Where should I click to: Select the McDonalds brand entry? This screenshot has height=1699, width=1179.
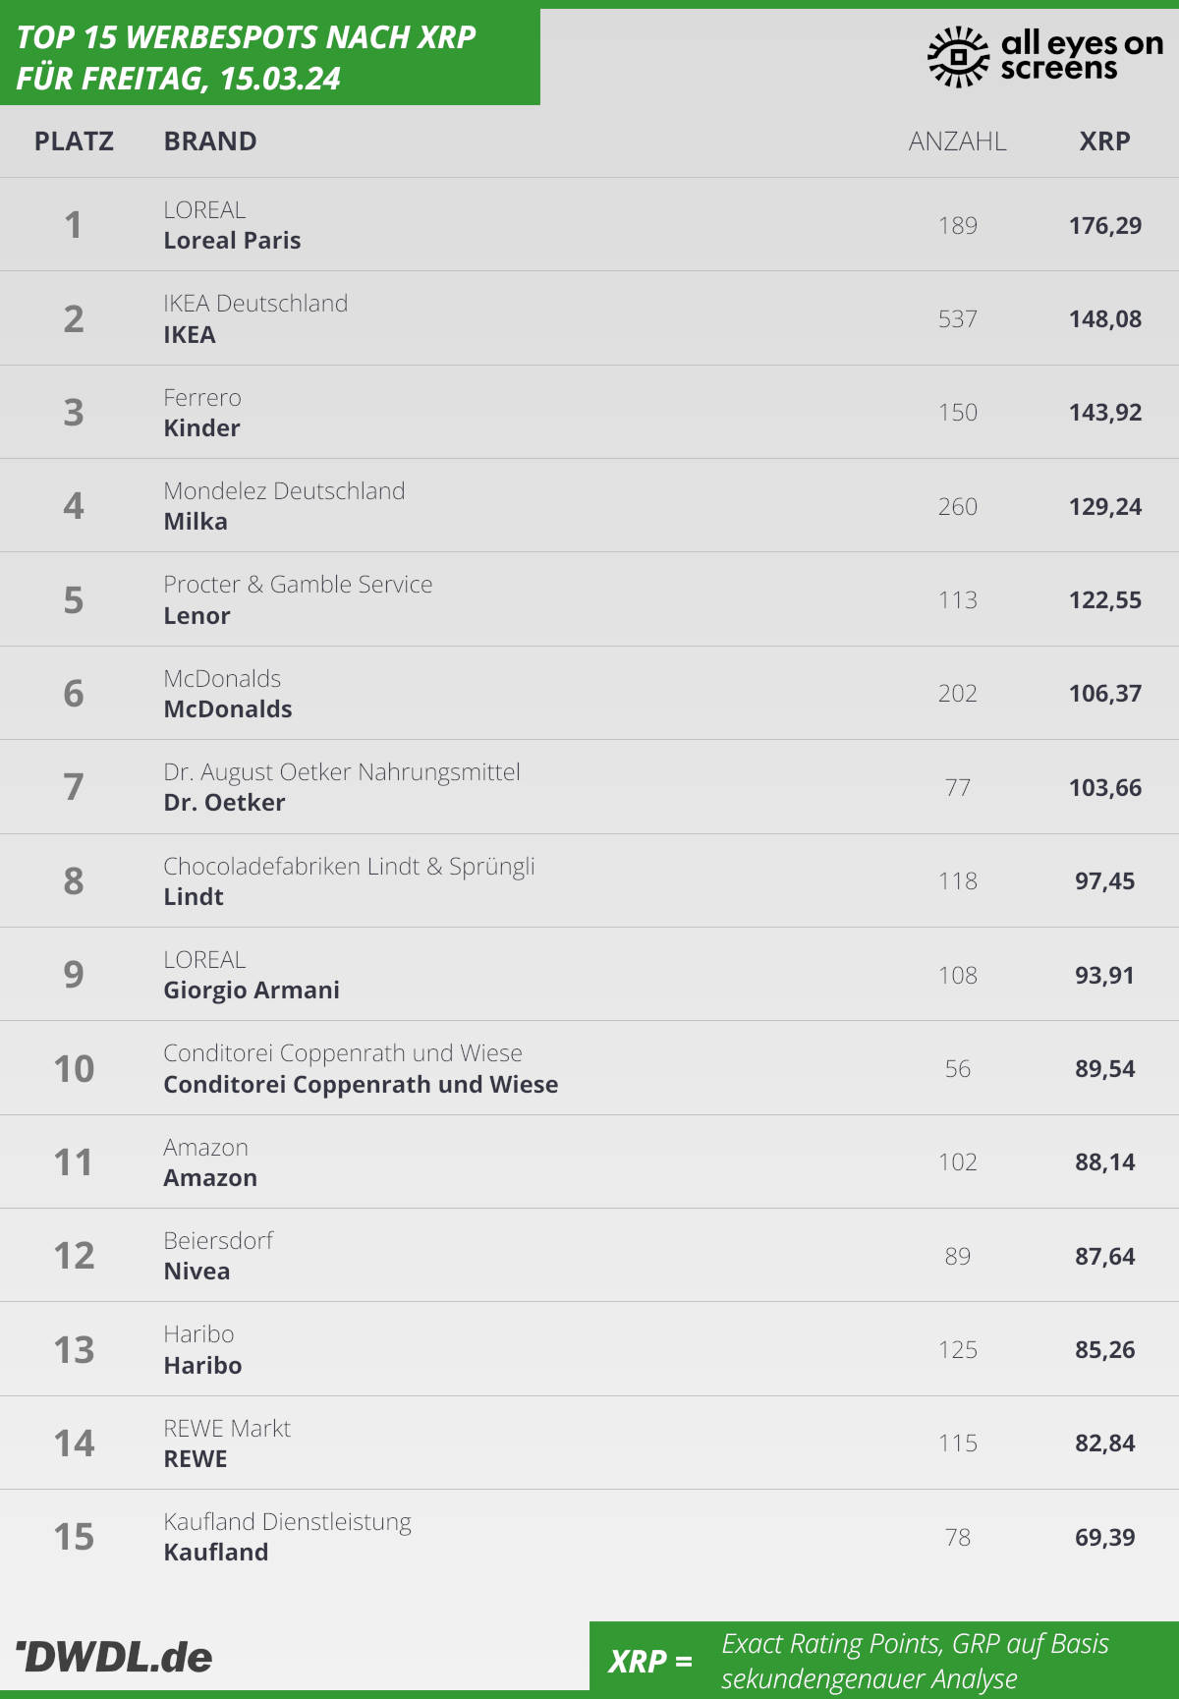[x=228, y=708]
